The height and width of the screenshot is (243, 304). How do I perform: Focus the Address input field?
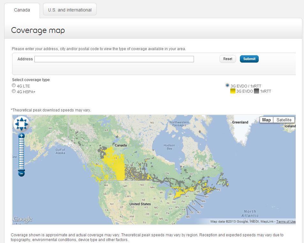point(114,59)
